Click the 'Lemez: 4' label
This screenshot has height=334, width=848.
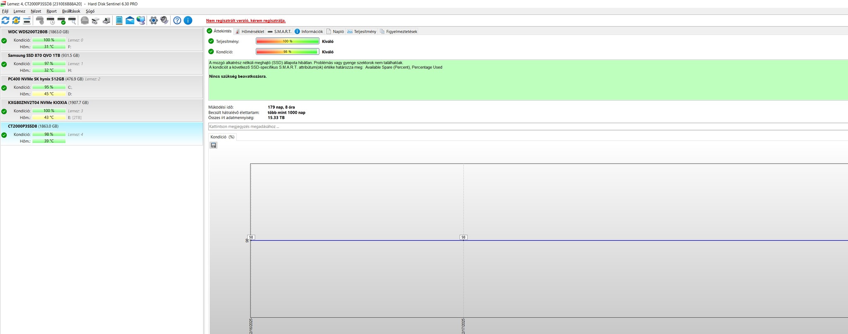click(x=75, y=134)
